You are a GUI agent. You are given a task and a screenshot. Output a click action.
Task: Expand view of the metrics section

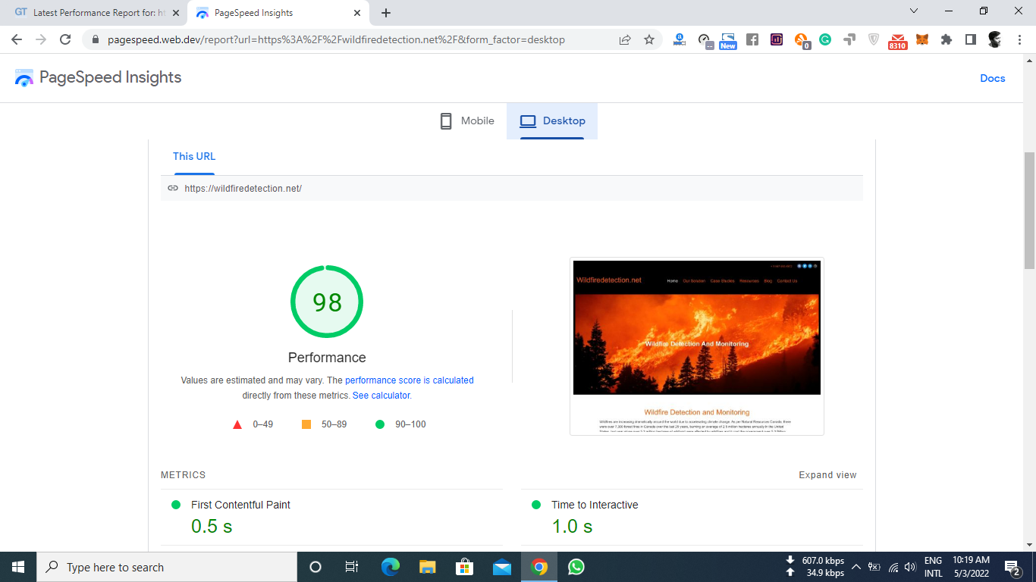pyautogui.click(x=827, y=475)
